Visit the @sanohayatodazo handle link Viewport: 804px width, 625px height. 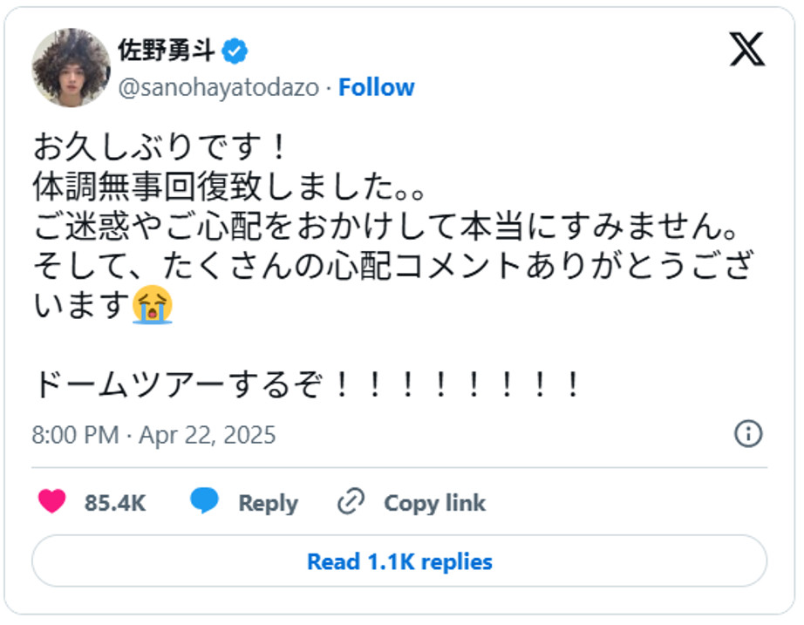point(217,88)
